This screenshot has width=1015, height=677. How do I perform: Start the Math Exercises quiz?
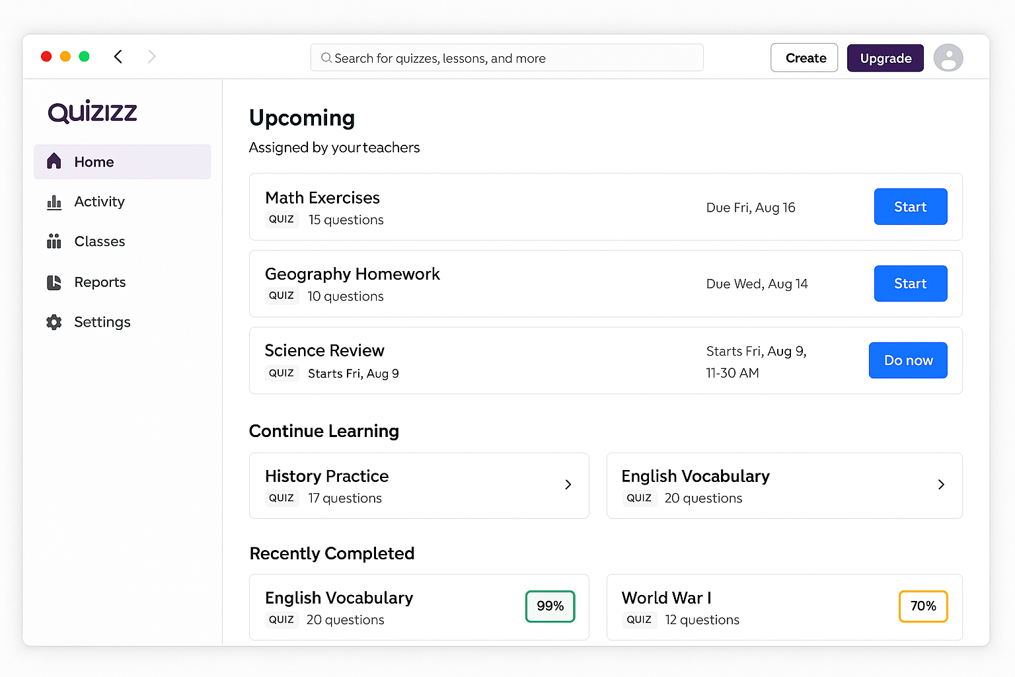(x=911, y=206)
